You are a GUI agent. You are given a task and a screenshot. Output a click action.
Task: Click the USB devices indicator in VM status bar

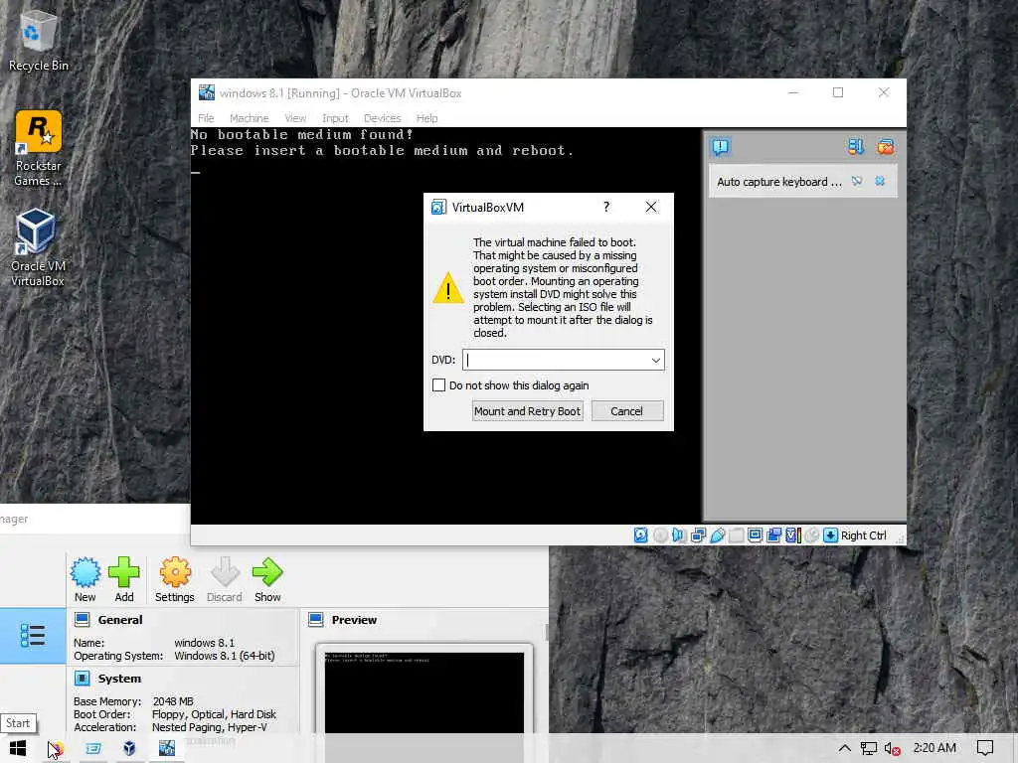[x=718, y=535]
